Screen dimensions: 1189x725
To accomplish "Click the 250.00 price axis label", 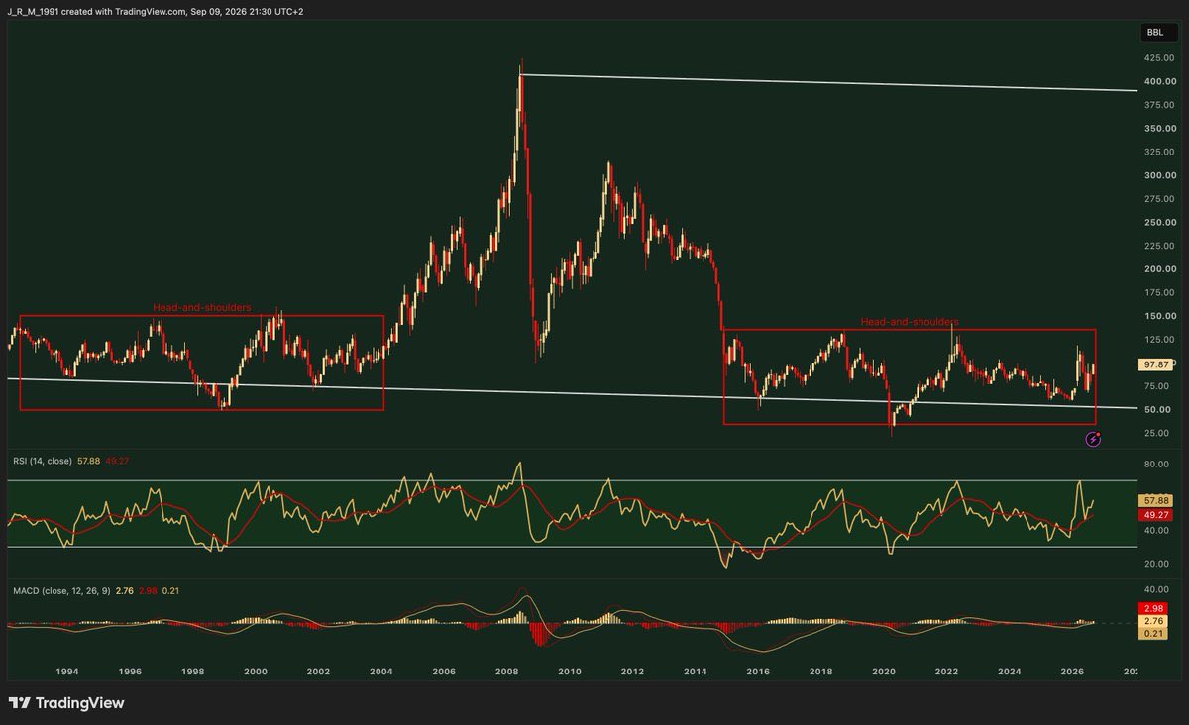I will (1158, 222).
